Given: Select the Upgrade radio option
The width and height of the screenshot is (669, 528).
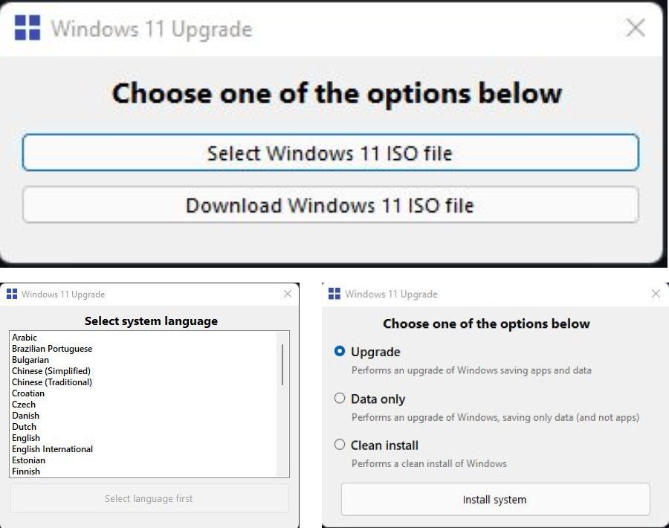Looking at the screenshot, I should (x=340, y=352).
